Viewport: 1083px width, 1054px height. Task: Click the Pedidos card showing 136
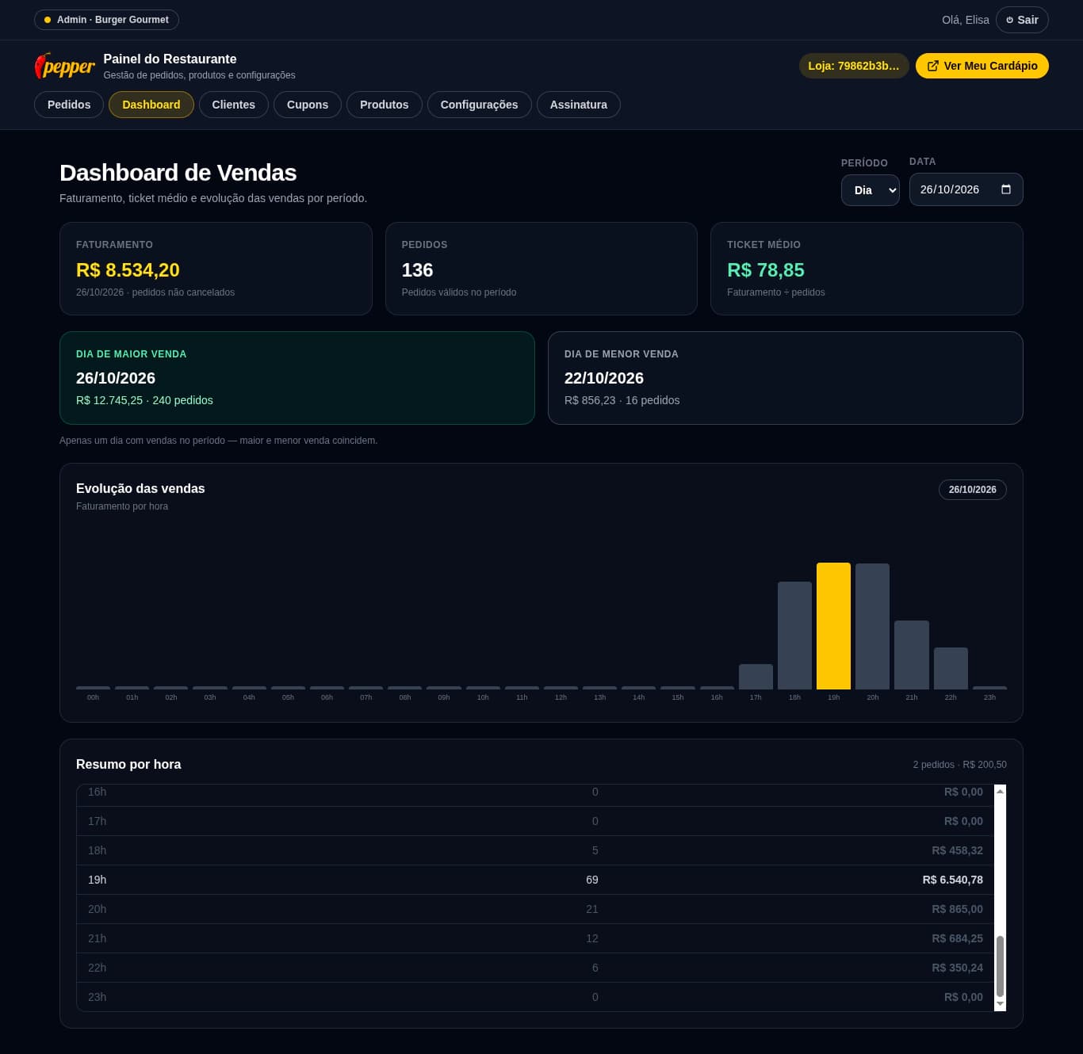(541, 269)
